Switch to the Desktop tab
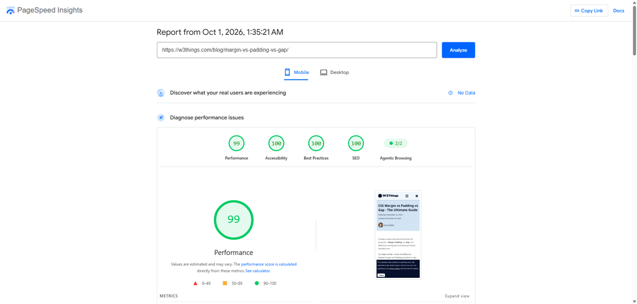This screenshot has width=637, height=304. coord(334,72)
